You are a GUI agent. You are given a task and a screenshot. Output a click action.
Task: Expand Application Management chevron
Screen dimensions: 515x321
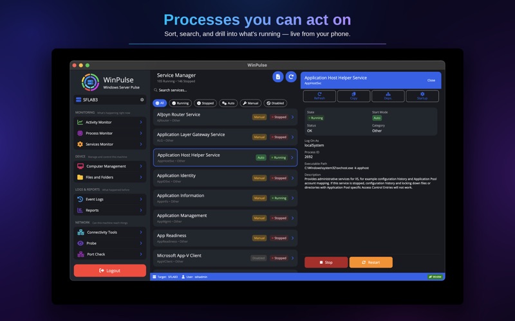(292, 218)
